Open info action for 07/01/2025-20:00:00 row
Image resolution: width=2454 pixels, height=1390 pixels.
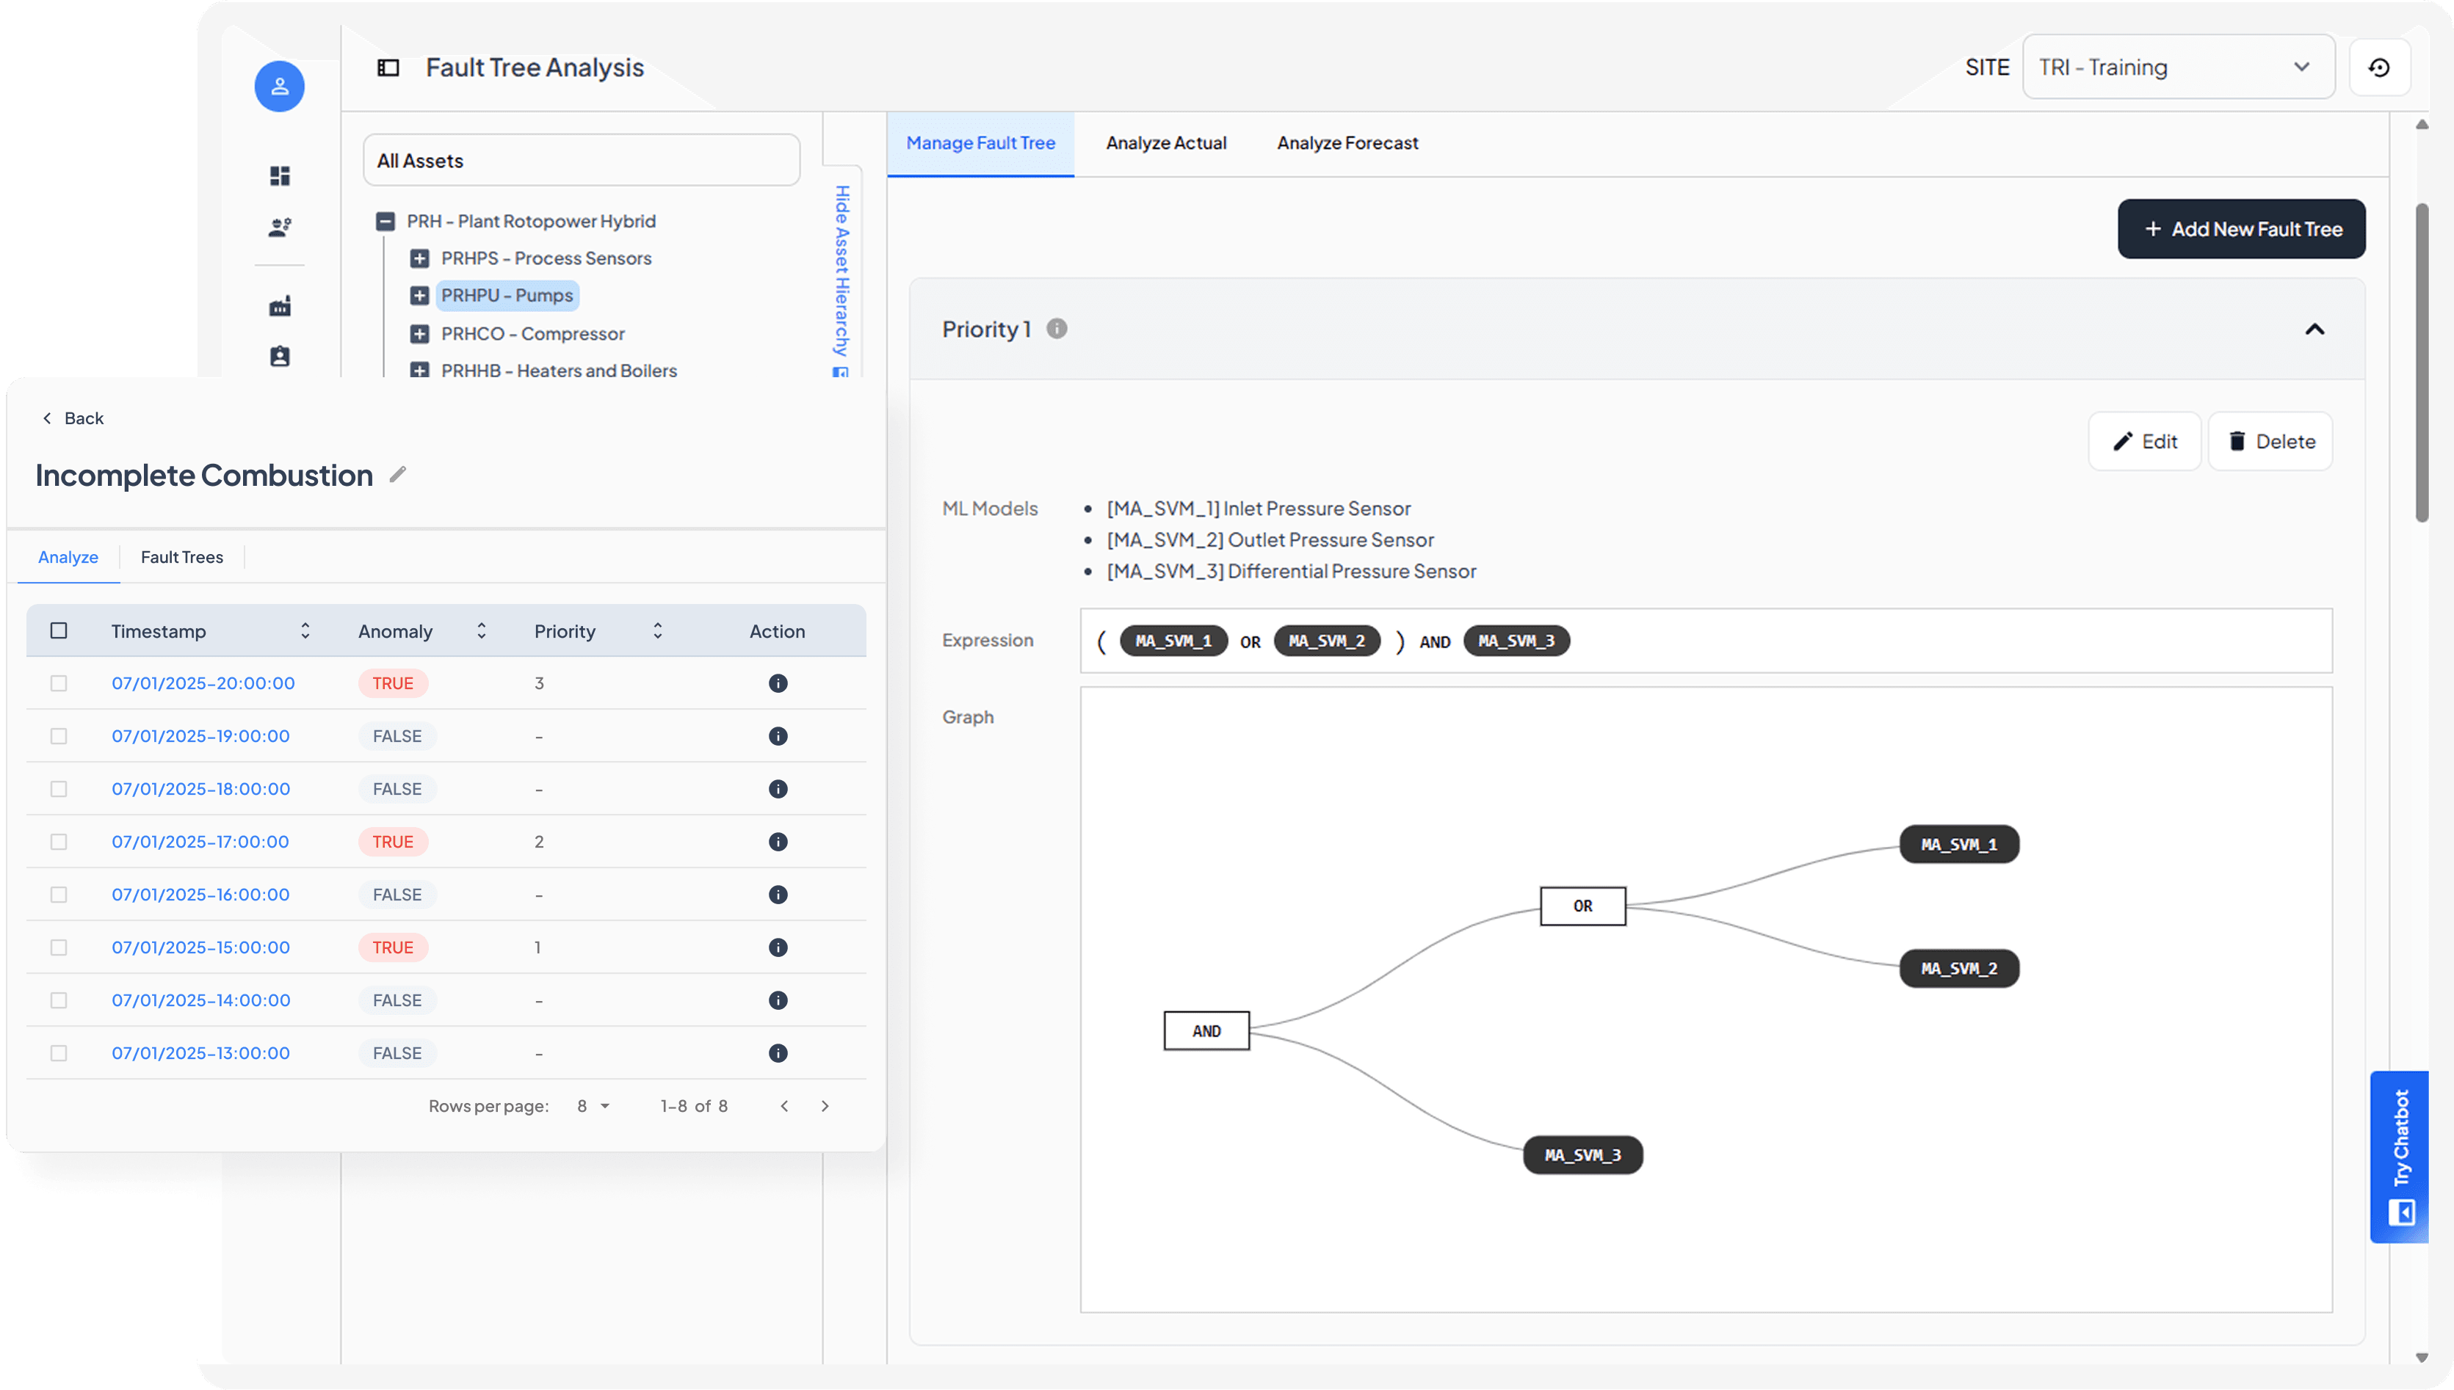[x=778, y=683]
